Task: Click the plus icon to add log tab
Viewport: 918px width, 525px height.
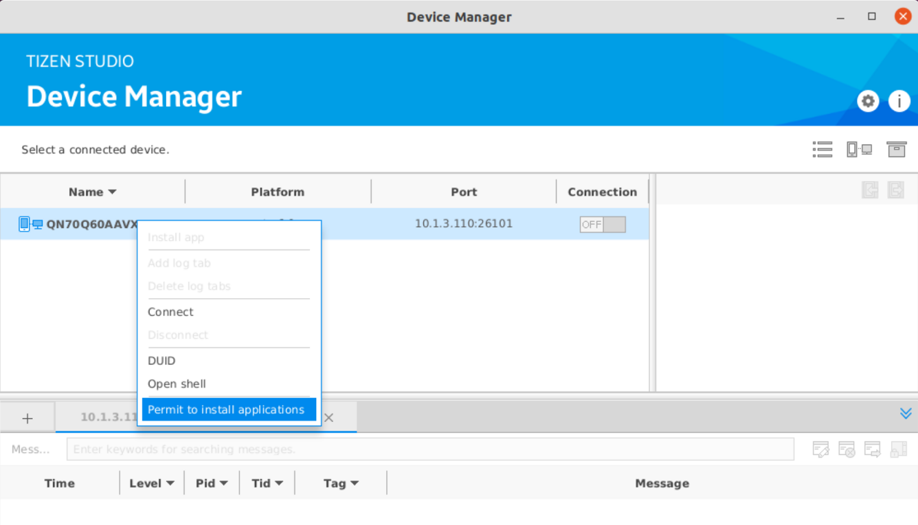Action: pyautogui.click(x=27, y=418)
